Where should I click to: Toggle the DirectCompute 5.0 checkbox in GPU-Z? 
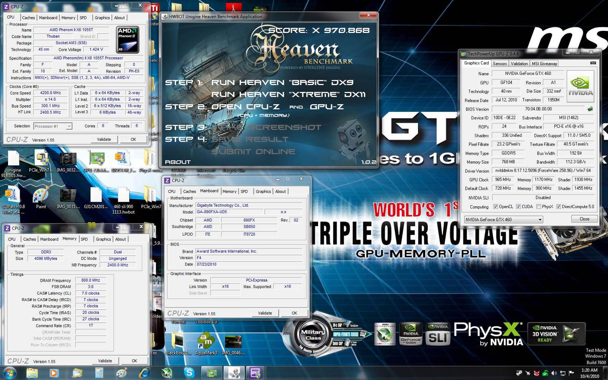coord(559,207)
